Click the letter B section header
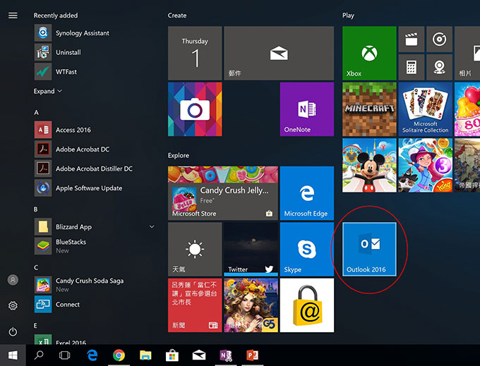Screen dimensions: 480x366 coord(35,209)
